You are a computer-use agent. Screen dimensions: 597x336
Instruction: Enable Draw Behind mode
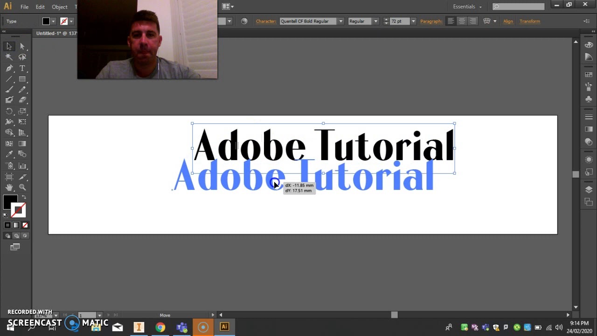16,236
